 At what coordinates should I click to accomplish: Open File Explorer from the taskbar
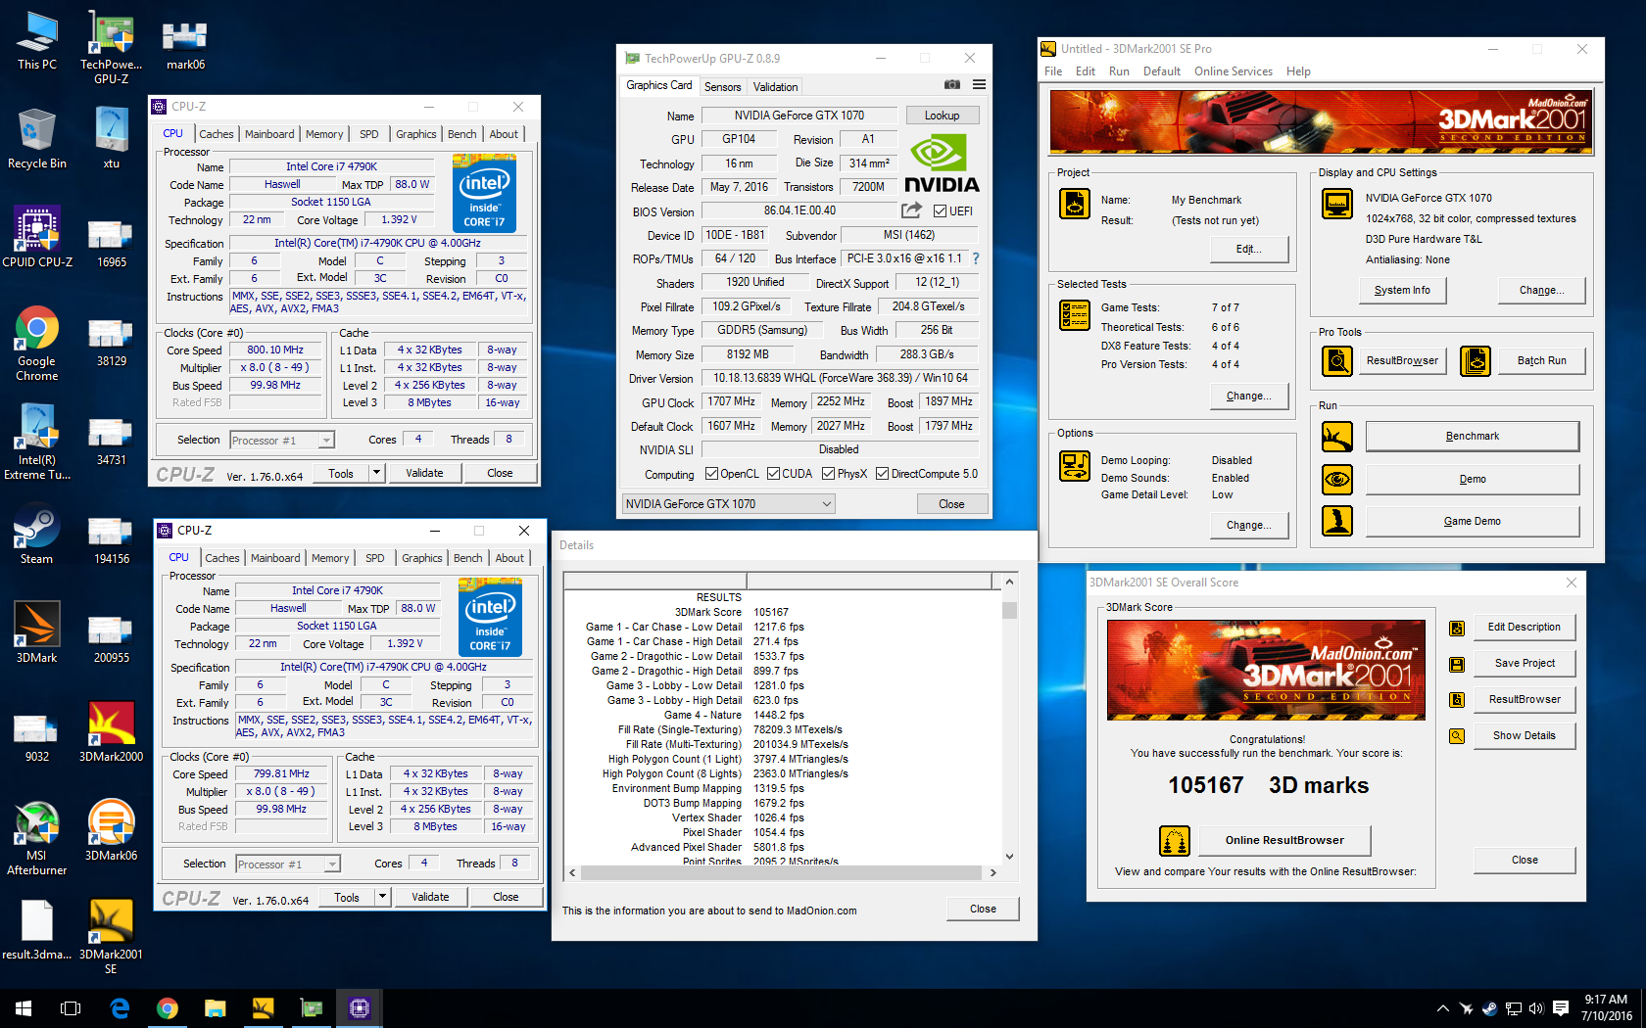pyautogui.click(x=215, y=1007)
